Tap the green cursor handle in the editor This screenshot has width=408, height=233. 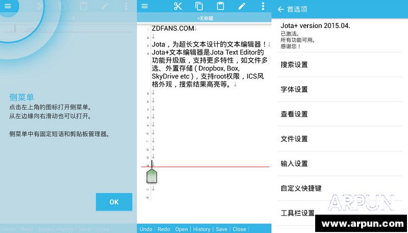[151, 176]
